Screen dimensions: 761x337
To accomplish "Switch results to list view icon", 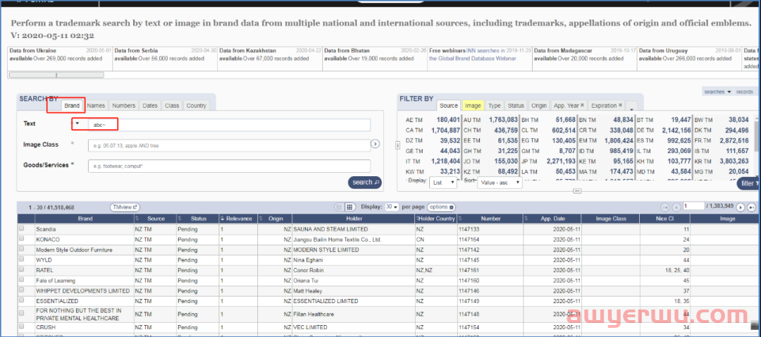I will tap(339, 207).
